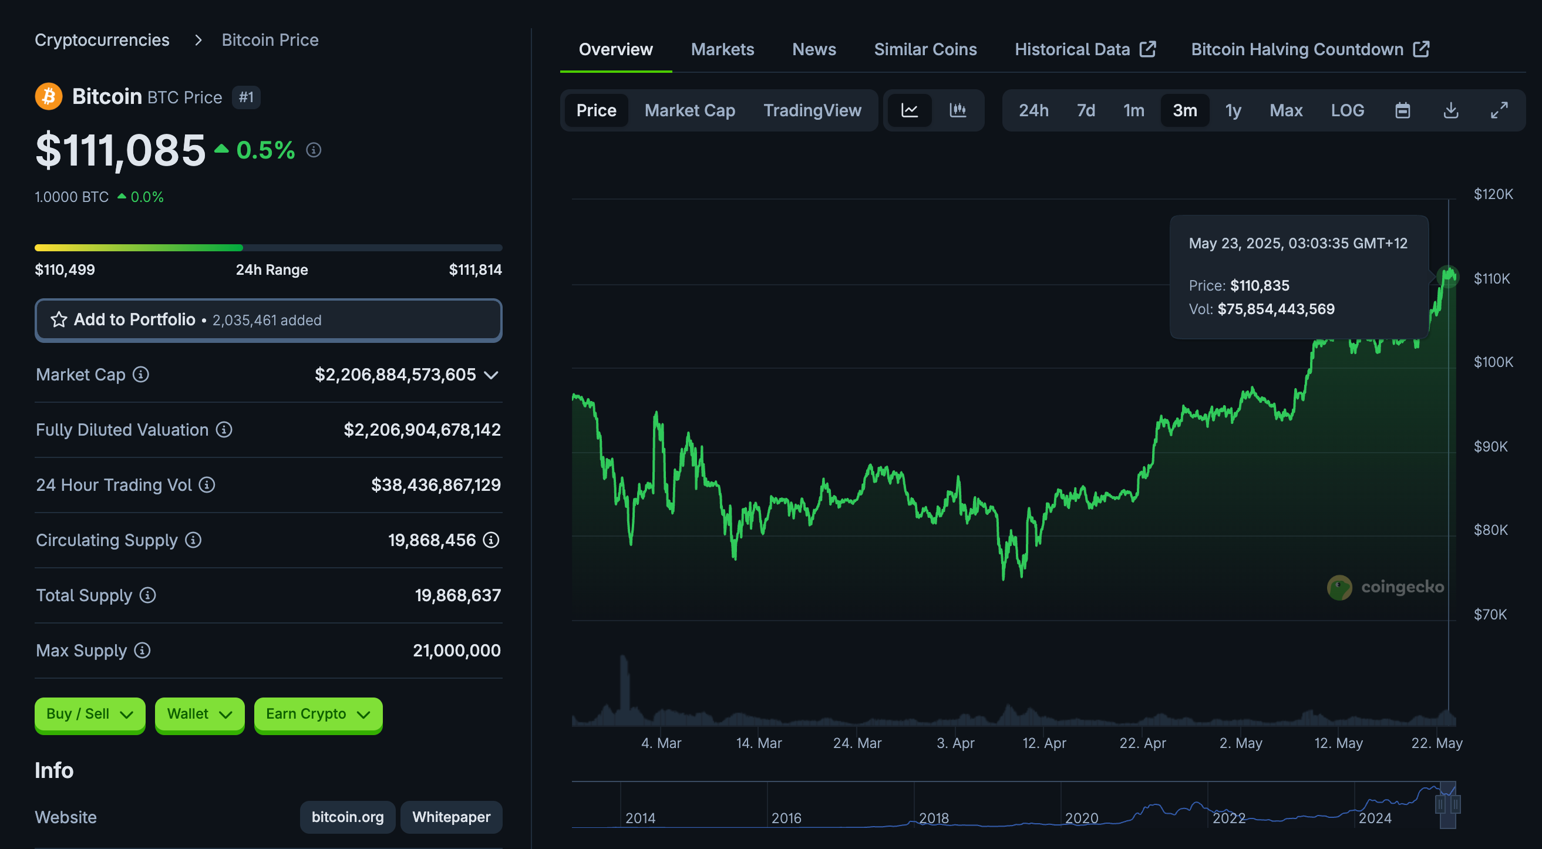Switch to the Markets tab

pos(722,50)
